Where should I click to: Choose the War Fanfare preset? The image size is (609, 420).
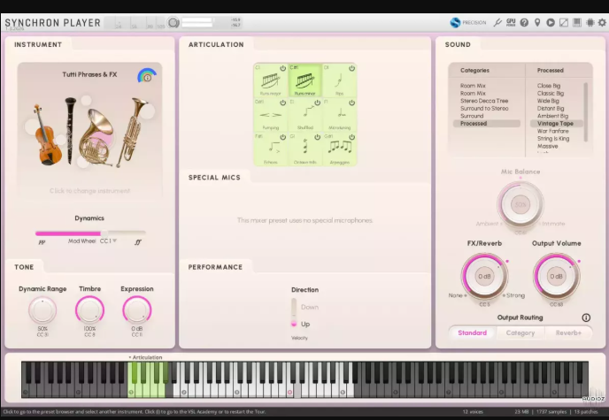[x=552, y=131]
